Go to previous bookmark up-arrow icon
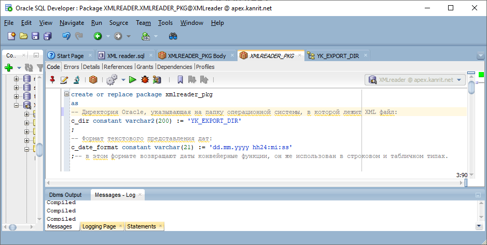Viewport: 487px width, 245px height. click(x=204, y=80)
